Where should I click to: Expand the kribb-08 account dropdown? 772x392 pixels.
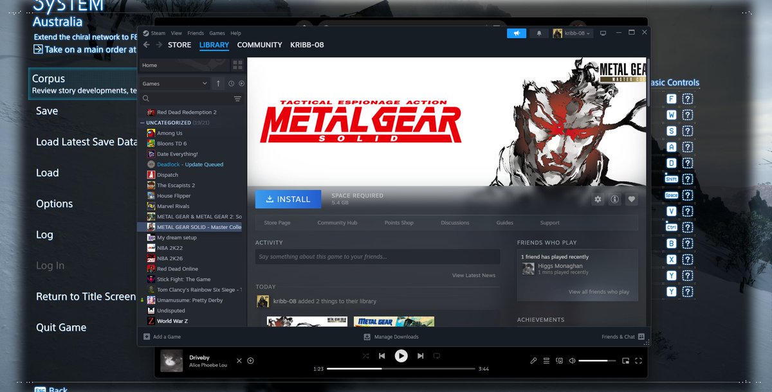pyautogui.click(x=572, y=33)
